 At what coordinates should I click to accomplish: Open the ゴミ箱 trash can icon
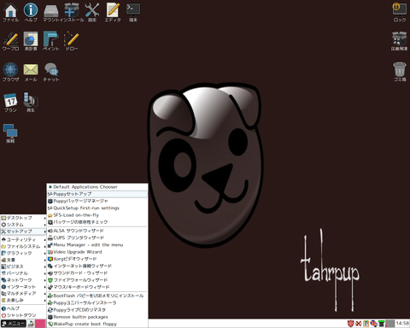point(400,72)
